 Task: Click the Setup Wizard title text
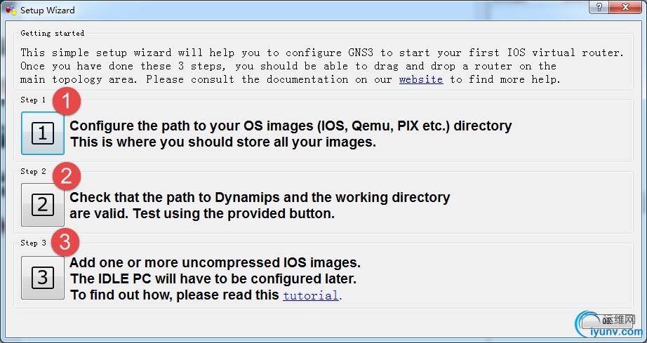(x=48, y=11)
